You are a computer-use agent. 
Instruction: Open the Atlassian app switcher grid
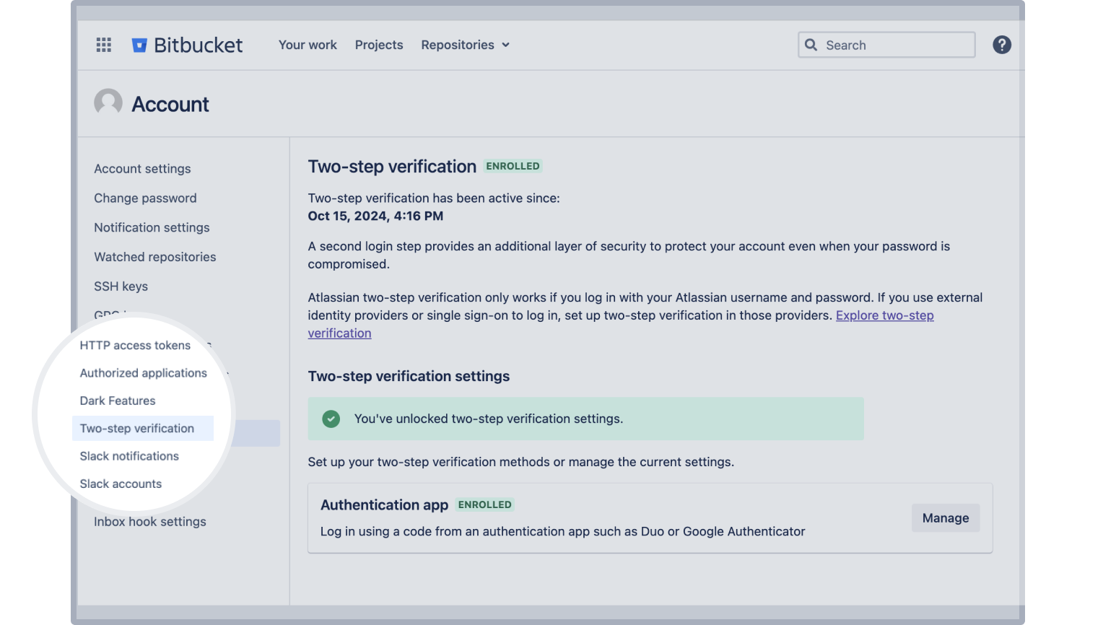click(103, 45)
